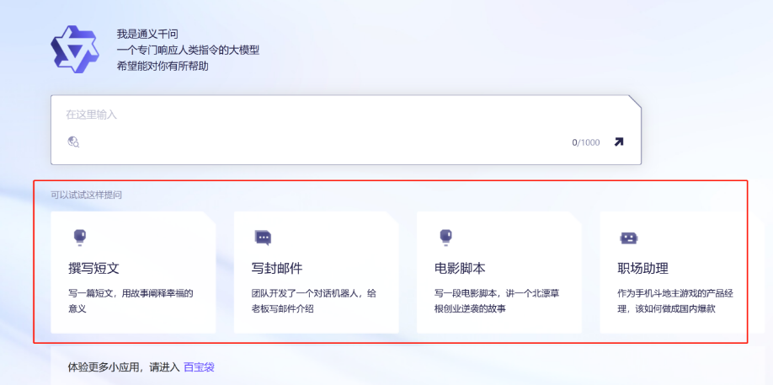Screen dimensions: 773x385
Task: Click the 我是通义千问 heading text
Action: 147,35
